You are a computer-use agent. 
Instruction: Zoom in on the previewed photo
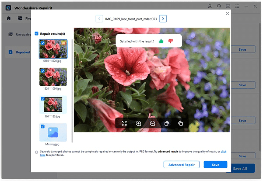pyautogui.click(x=139, y=123)
